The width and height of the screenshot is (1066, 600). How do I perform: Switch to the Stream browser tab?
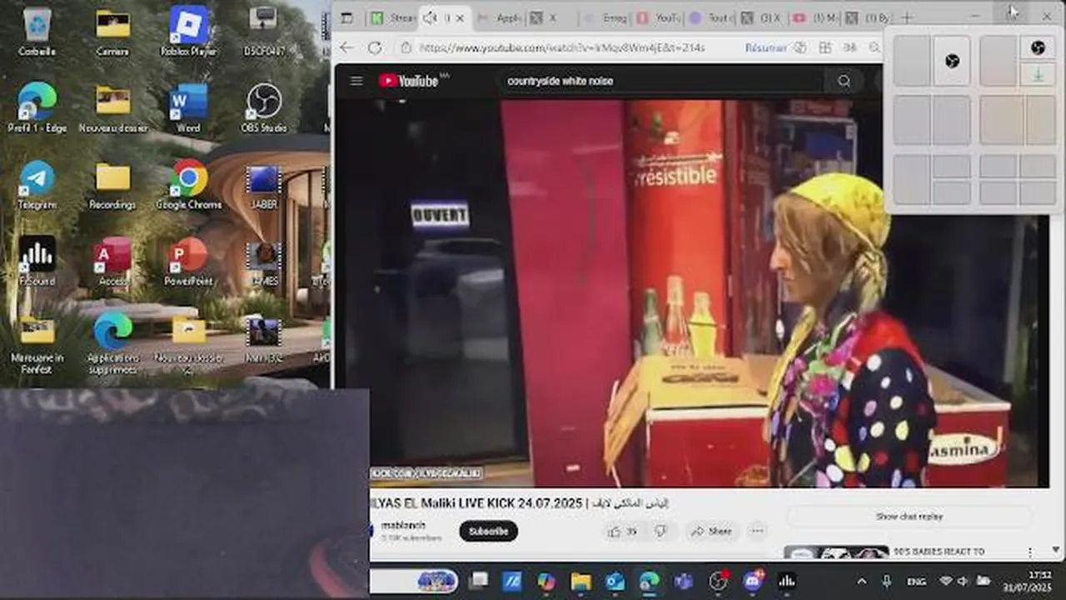[x=392, y=17]
